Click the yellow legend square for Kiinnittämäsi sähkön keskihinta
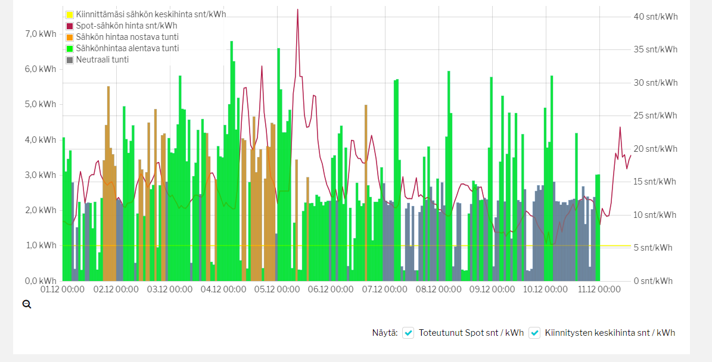The height and width of the screenshot is (362, 712). (x=70, y=14)
